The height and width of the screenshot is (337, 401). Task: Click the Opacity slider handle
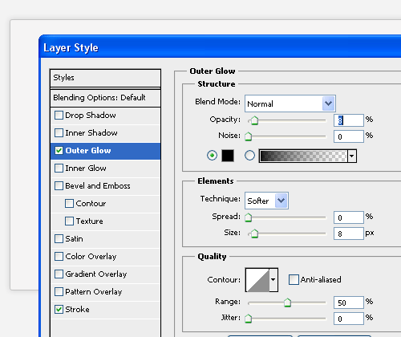254,120
